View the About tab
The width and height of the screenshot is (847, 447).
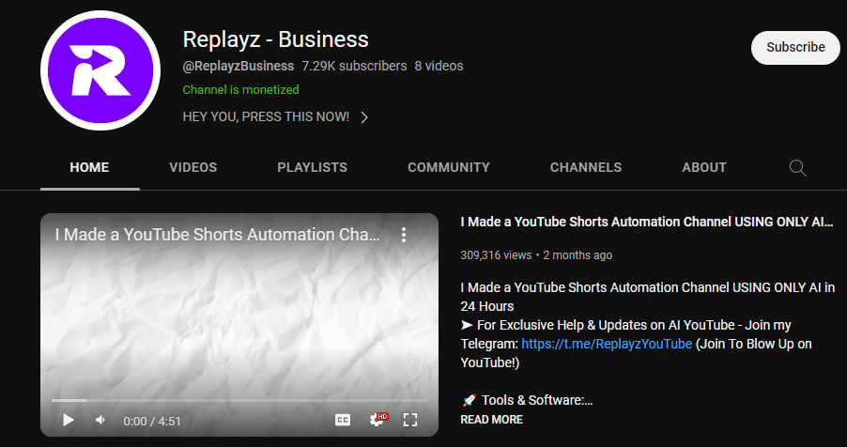[704, 167]
